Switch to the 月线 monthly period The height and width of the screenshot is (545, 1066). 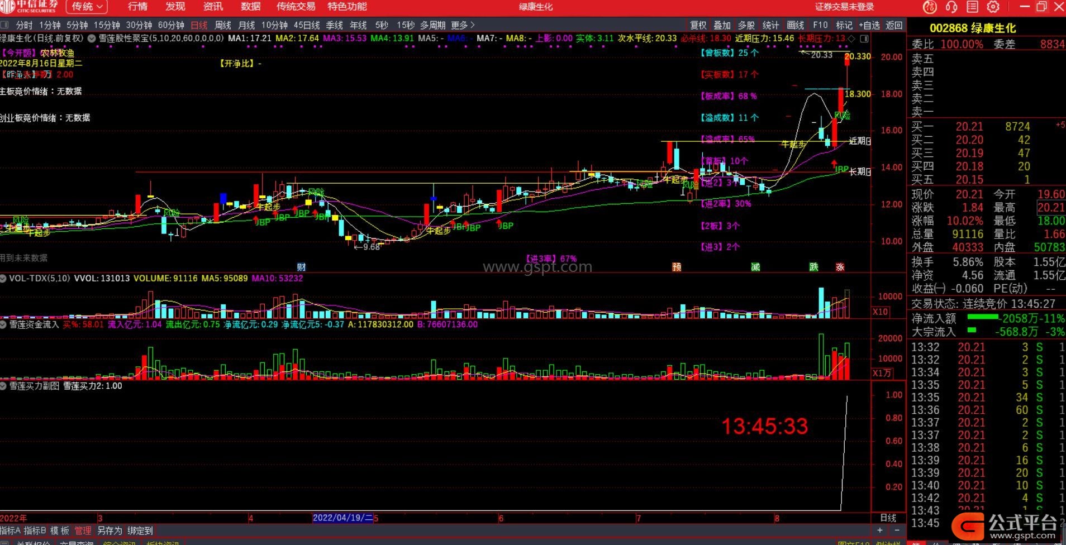[x=246, y=25]
